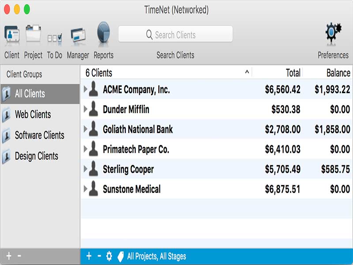
Task: Click the All Clients folder icon
Action: pos(6,94)
